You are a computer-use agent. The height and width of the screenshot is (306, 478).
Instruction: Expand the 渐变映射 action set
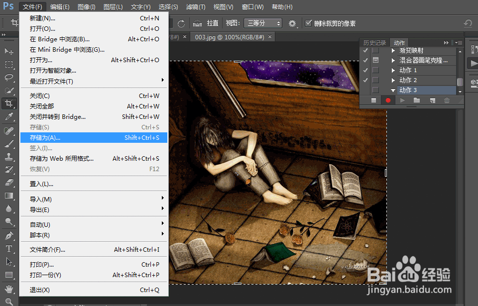pyautogui.click(x=393, y=50)
